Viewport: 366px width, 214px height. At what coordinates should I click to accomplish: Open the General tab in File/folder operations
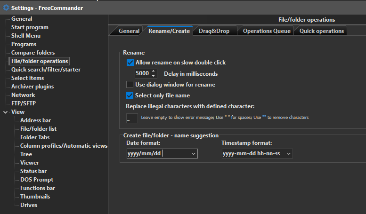[129, 31]
